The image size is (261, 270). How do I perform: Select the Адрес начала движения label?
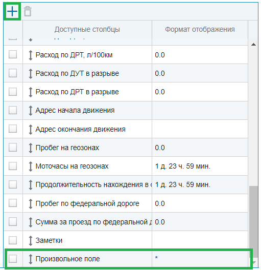pos(75,110)
